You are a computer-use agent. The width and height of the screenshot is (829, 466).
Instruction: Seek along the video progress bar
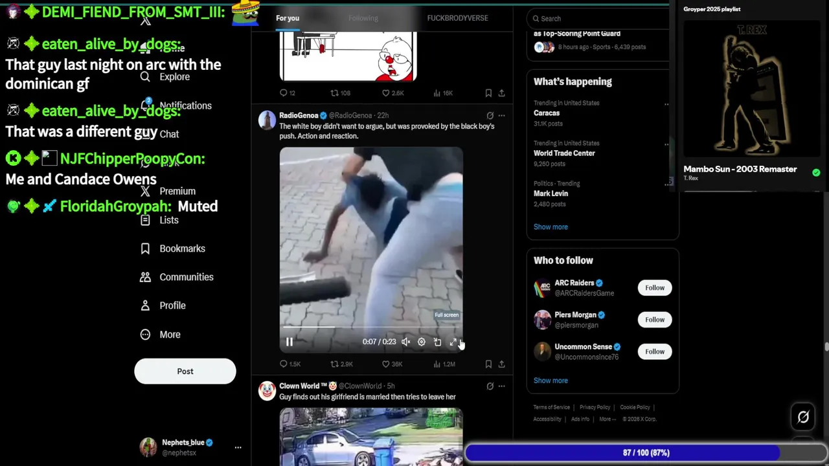click(x=371, y=327)
